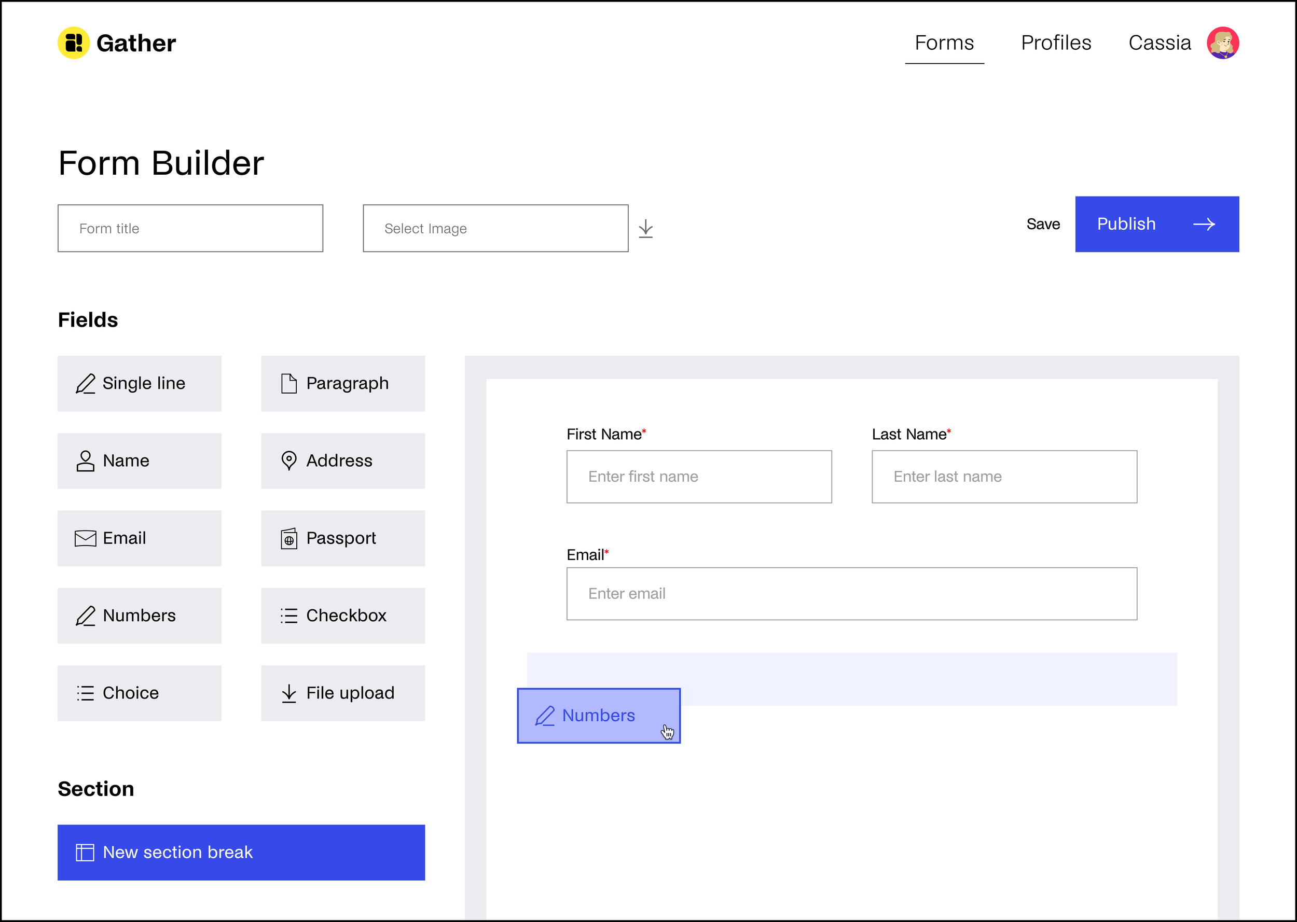Viewport: 1297px width, 922px height.
Task: Add a New section break
Action: (x=241, y=851)
